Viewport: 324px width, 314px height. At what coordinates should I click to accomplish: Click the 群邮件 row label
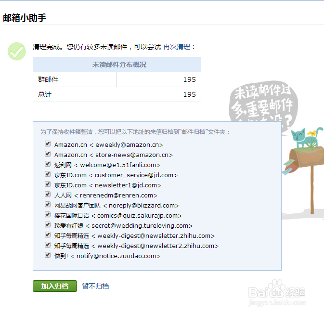pyautogui.click(x=48, y=79)
